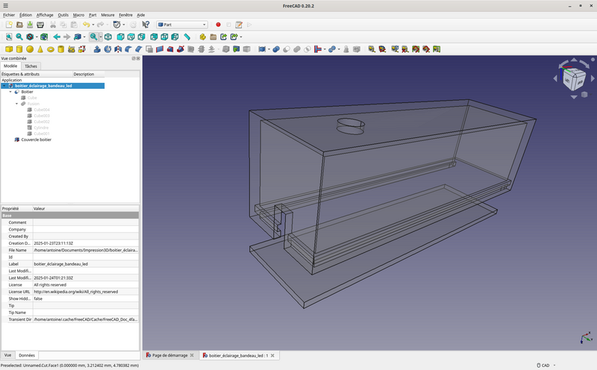Set the top view

click(x=131, y=37)
